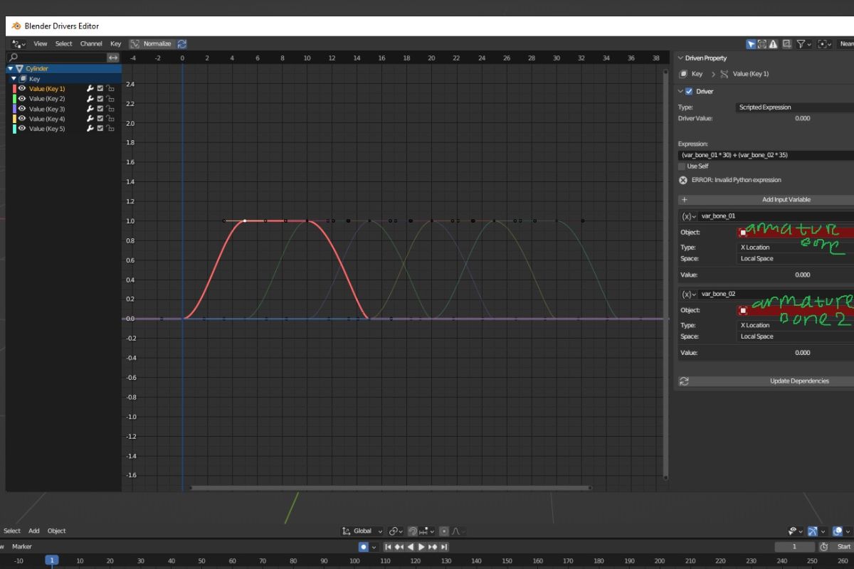Image resolution: width=854 pixels, height=569 pixels.
Task: Click the wrench modifier icon for Value (Key 1)
Action: (x=90, y=89)
